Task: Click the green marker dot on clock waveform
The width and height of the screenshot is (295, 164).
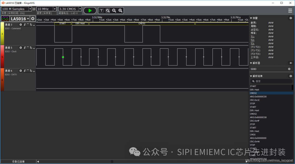Action: [x=63, y=57]
